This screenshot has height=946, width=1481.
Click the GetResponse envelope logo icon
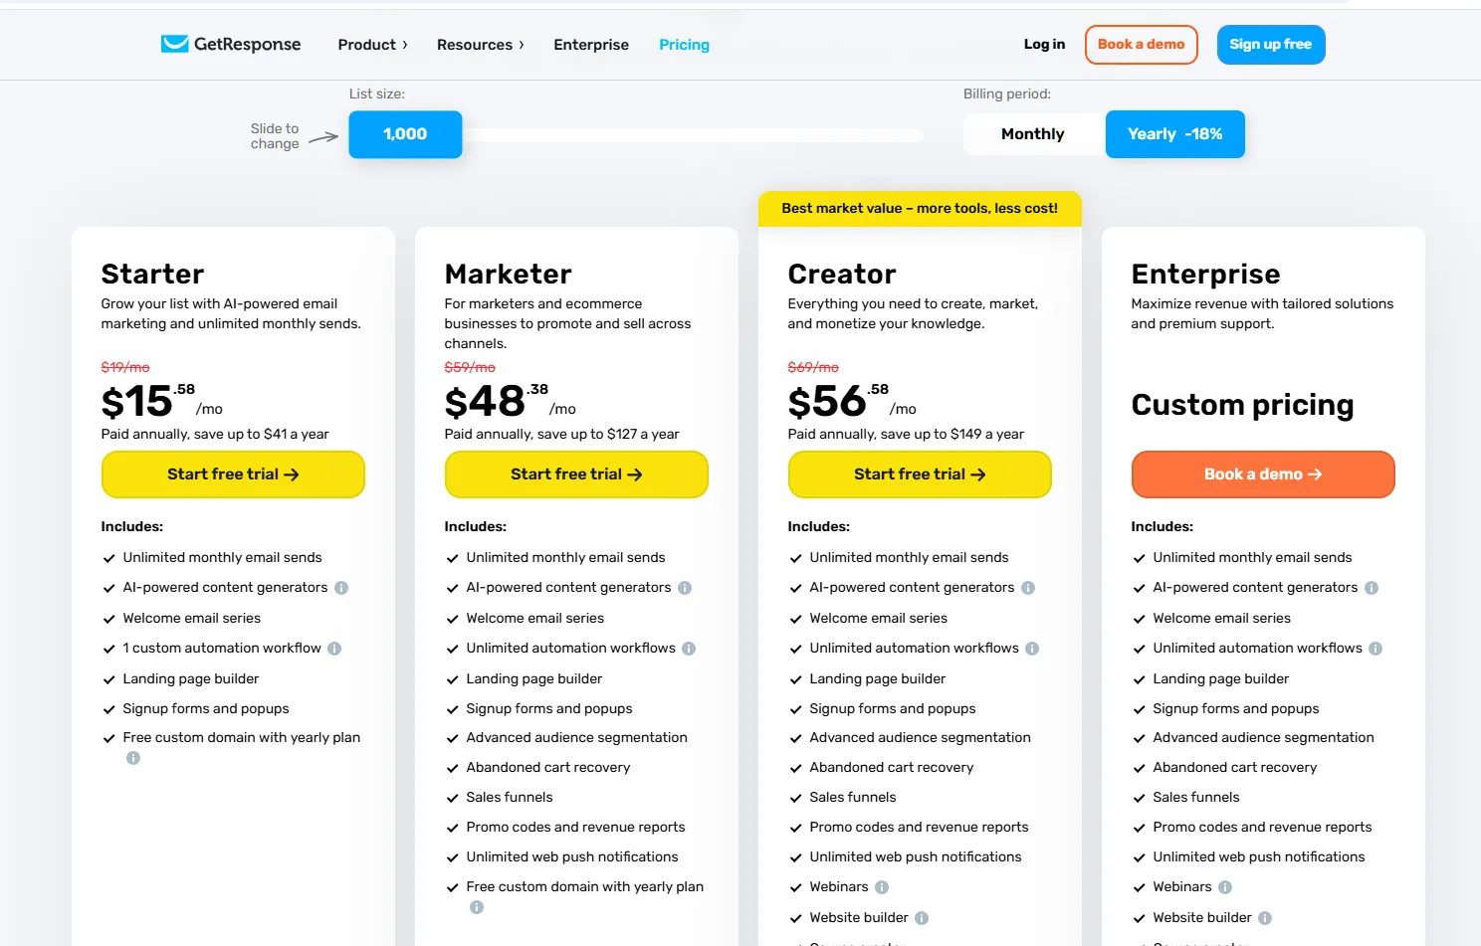[x=175, y=44]
